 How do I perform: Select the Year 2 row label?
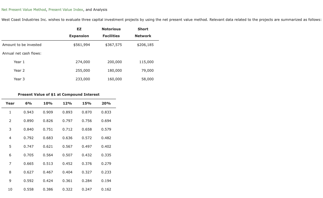[19, 70]
